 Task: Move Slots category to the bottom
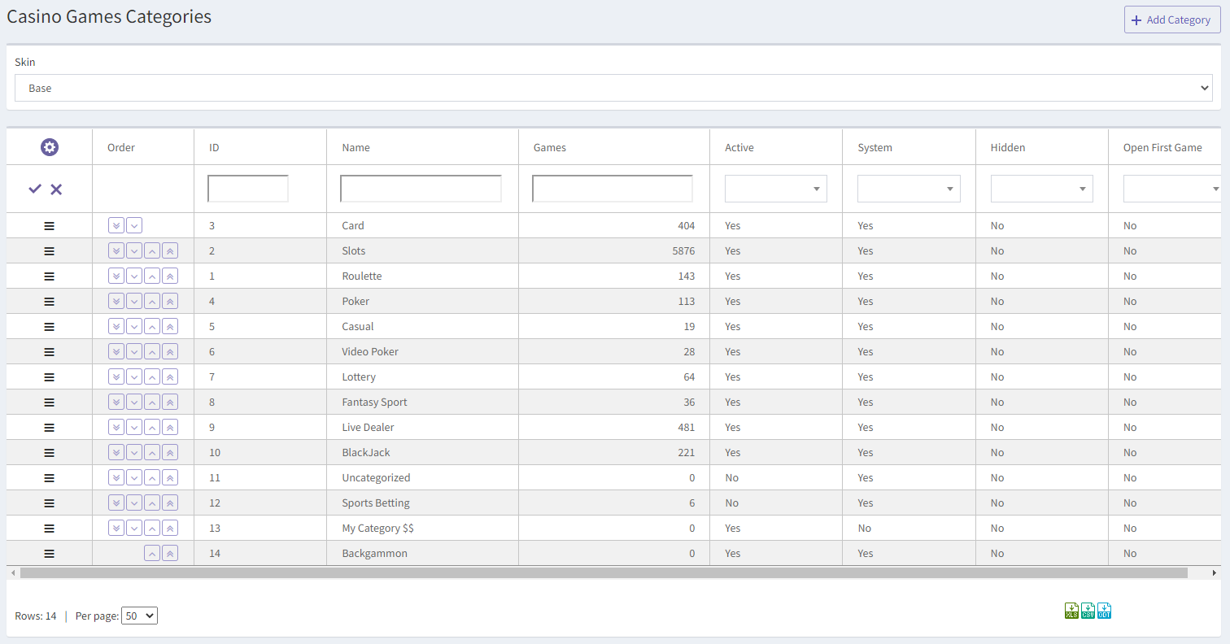116,250
